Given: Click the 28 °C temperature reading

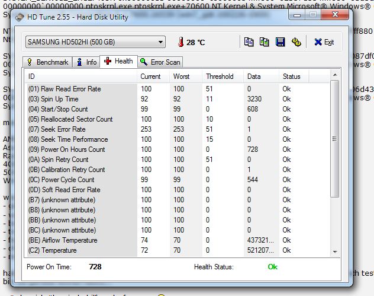Looking at the screenshot, I should [x=196, y=43].
